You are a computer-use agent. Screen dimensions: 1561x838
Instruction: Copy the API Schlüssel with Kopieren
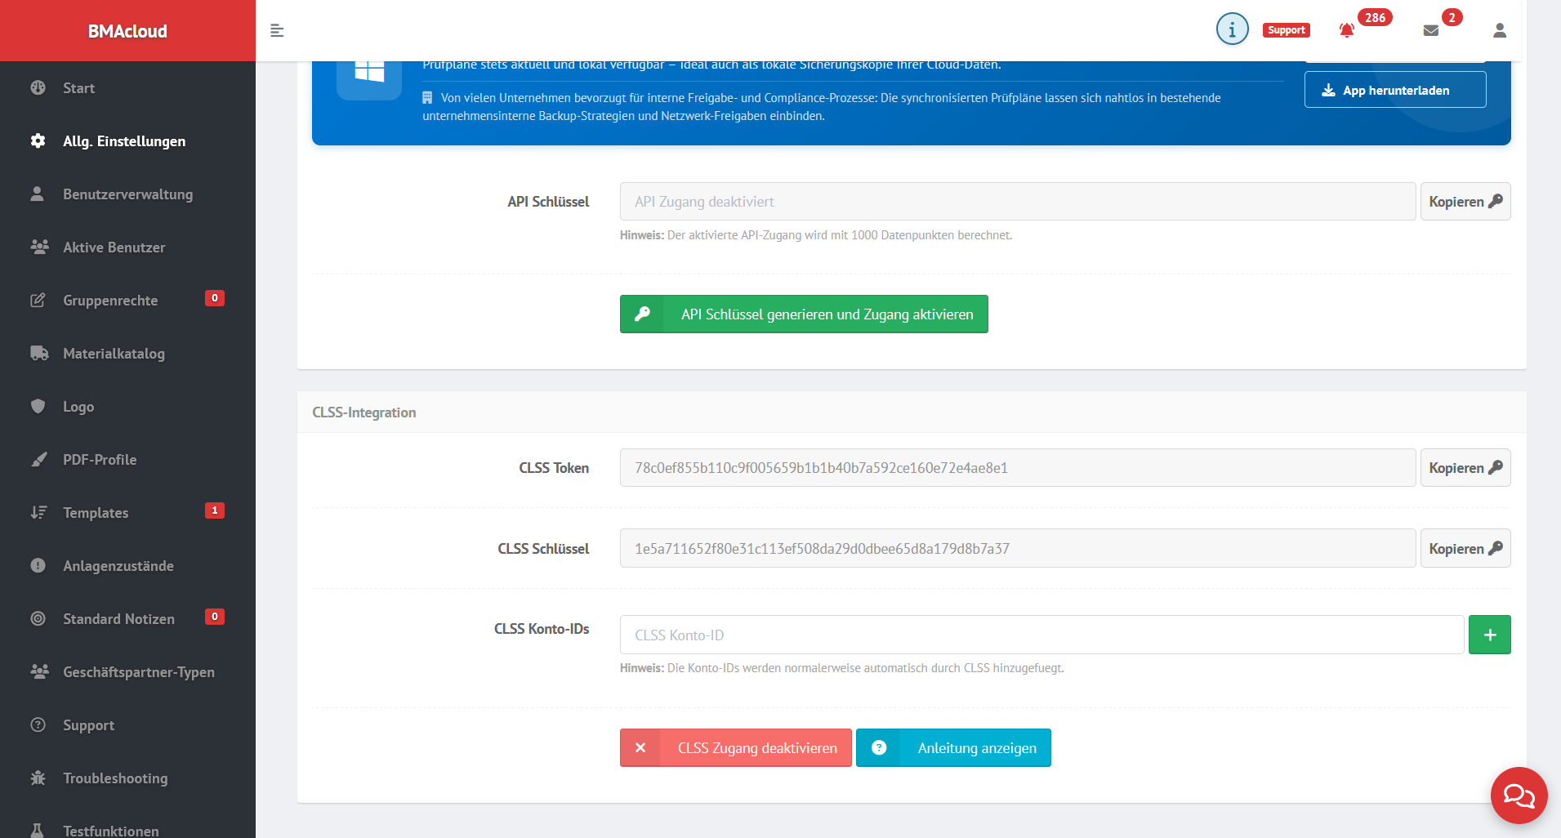1465,202
